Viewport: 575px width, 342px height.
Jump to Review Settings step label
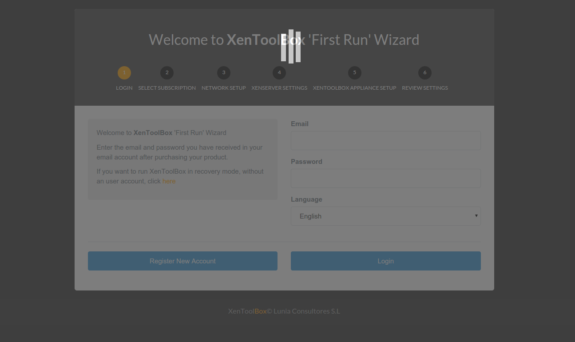tap(425, 88)
